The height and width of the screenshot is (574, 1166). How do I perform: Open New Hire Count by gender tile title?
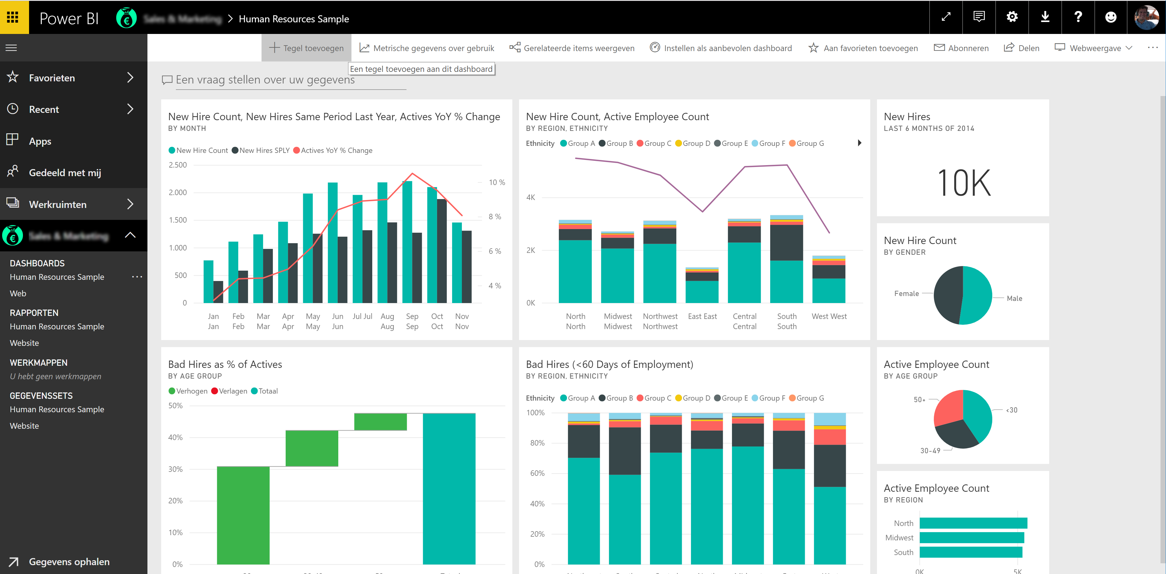920,240
